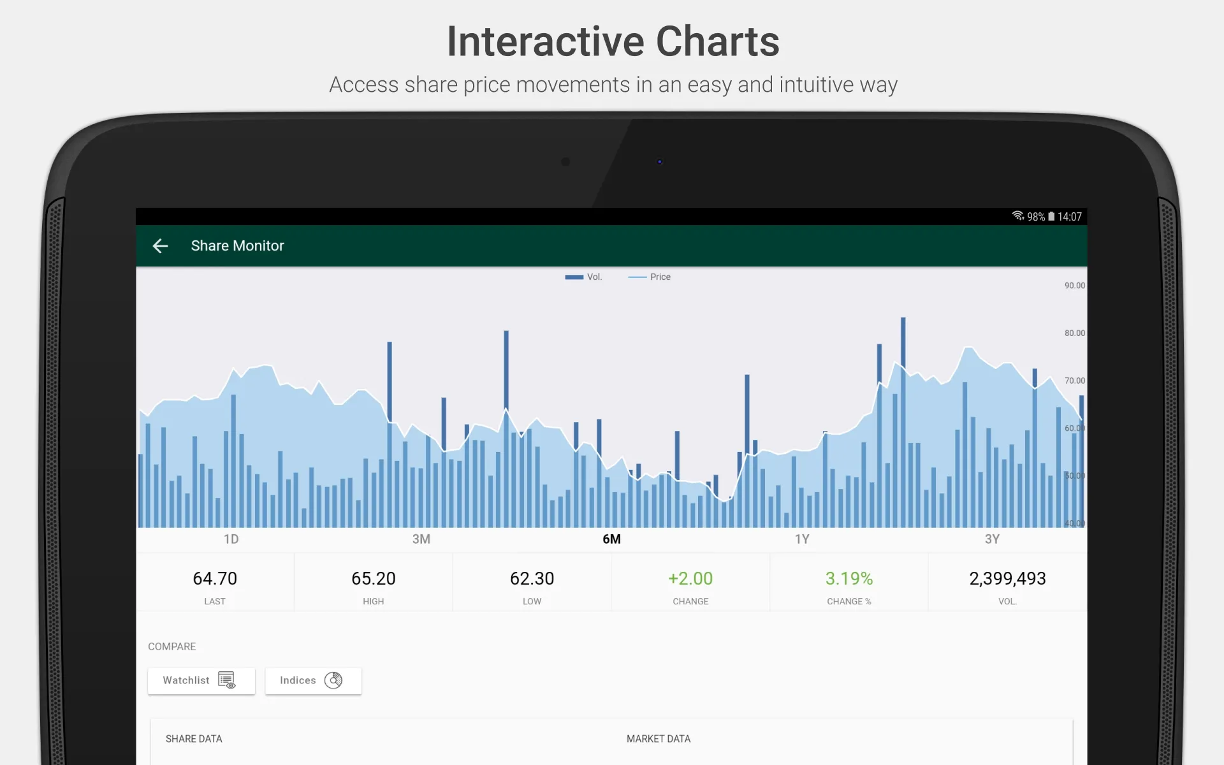This screenshot has width=1224, height=765.
Task: Click the COMPARE section label
Action: point(172,646)
